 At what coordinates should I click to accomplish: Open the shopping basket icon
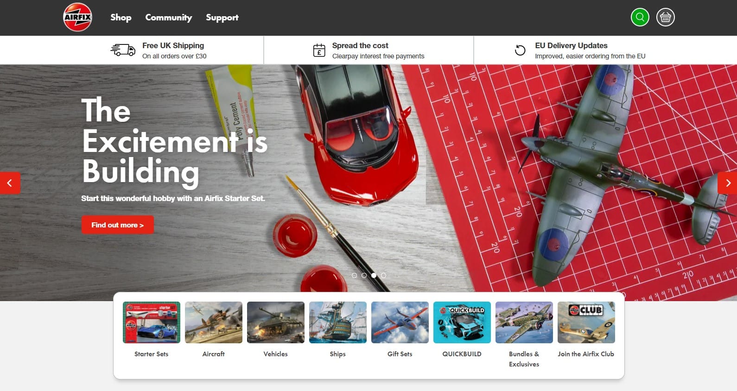click(x=665, y=18)
